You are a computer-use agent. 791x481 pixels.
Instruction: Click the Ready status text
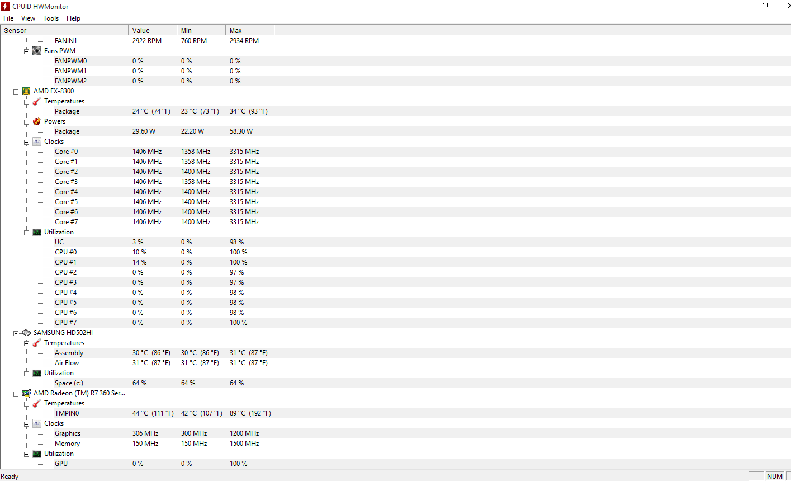[10, 477]
